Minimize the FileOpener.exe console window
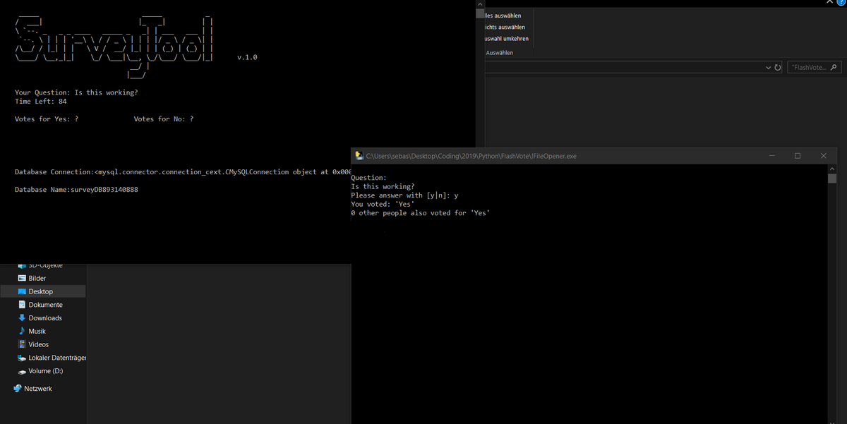 771,156
